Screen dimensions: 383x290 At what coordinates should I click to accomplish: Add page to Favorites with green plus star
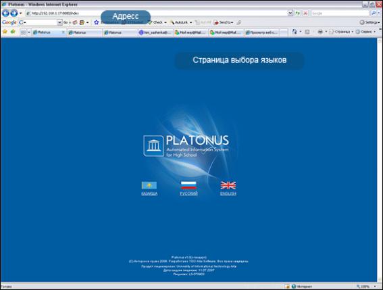tap(13, 32)
